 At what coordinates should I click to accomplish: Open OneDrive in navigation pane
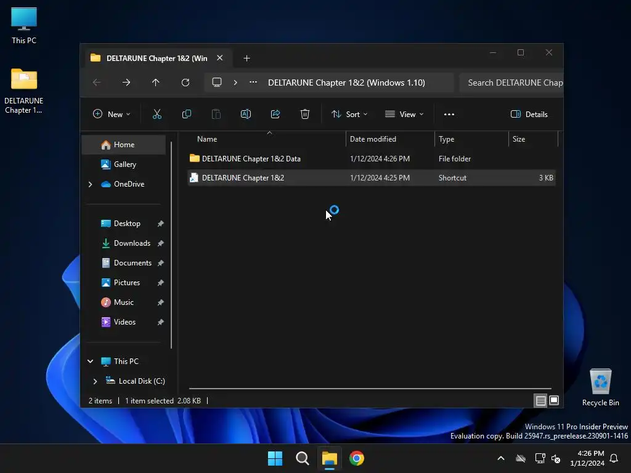tap(129, 184)
